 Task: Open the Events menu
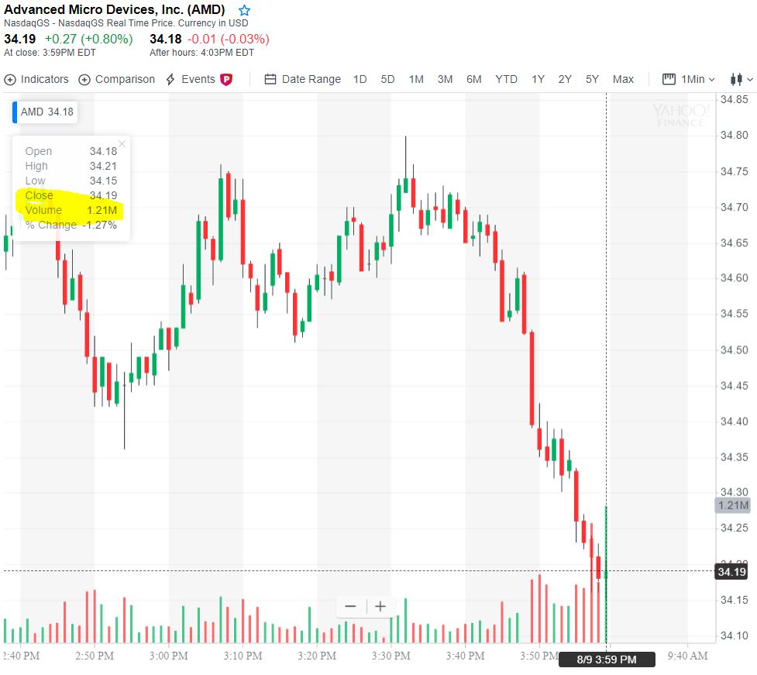(191, 79)
